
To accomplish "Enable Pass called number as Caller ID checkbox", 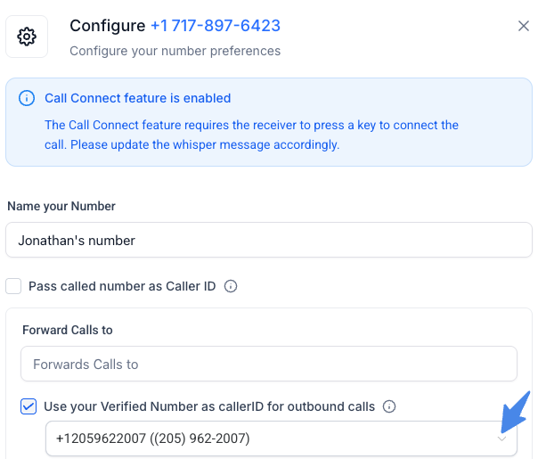I will pyautogui.click(x=13, y=286).
